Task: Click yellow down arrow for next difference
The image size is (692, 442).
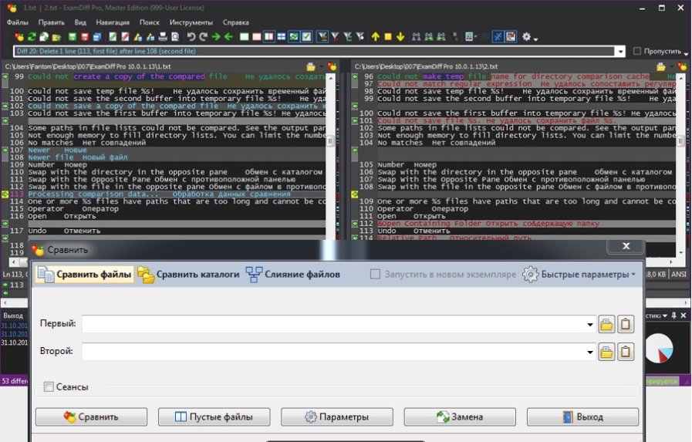Action: point(400,36)
